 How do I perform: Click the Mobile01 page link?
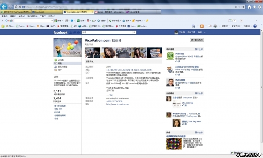click(180, 54)
